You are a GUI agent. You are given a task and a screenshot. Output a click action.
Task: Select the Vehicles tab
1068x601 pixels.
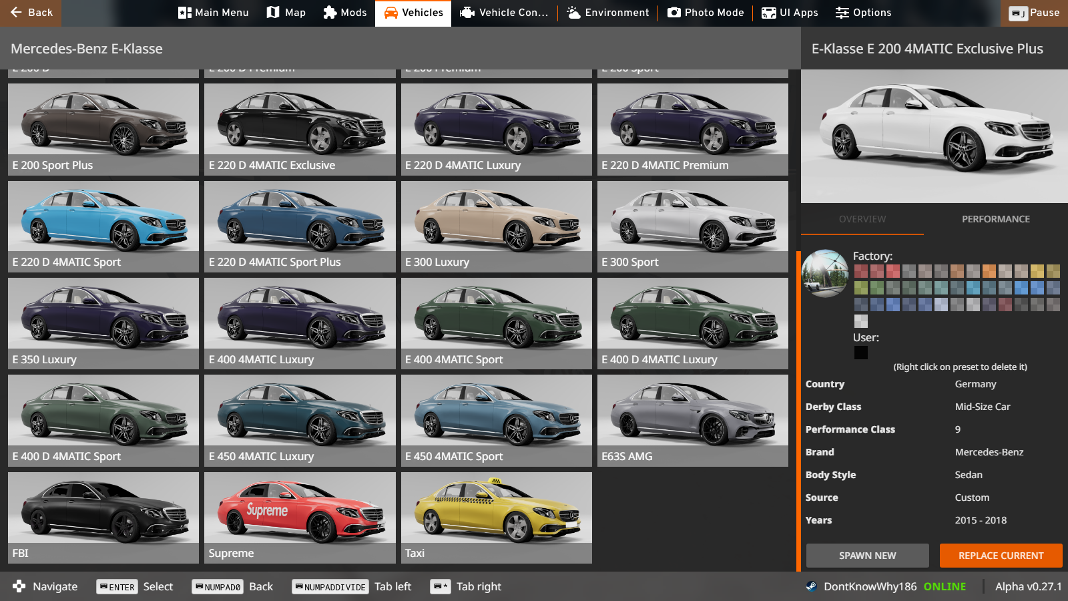tap(413, 13)
